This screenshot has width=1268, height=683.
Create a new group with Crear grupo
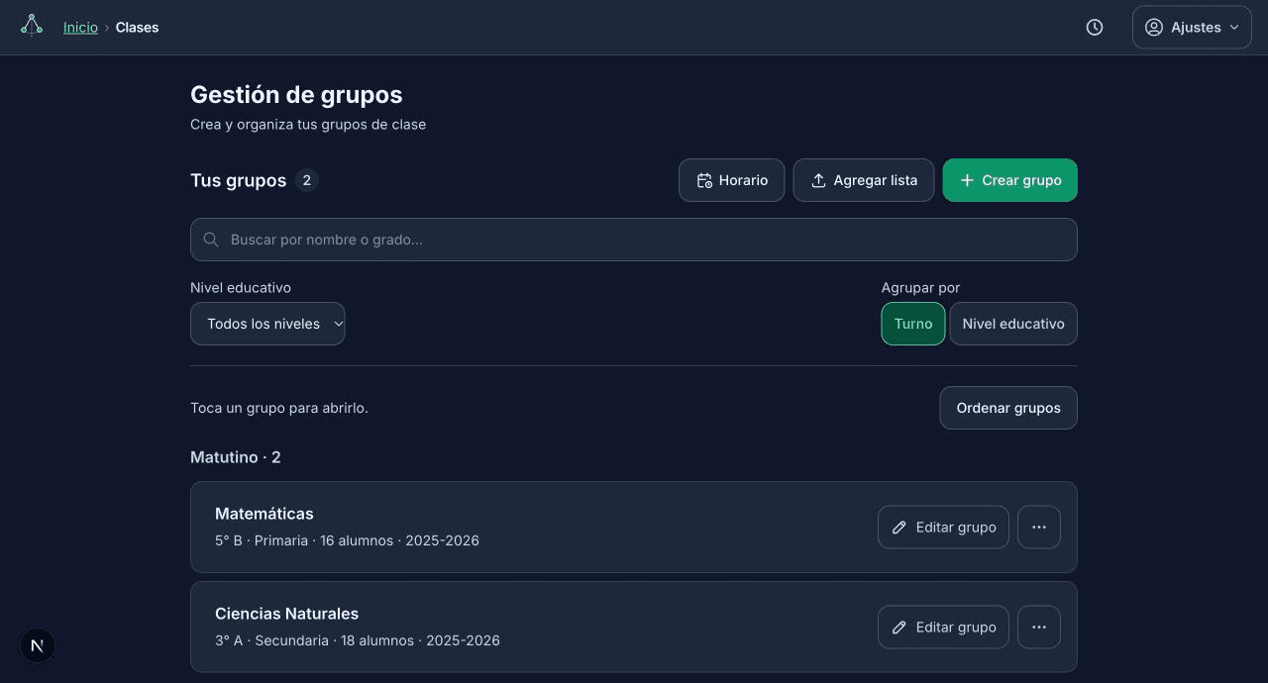point(1010,180)
